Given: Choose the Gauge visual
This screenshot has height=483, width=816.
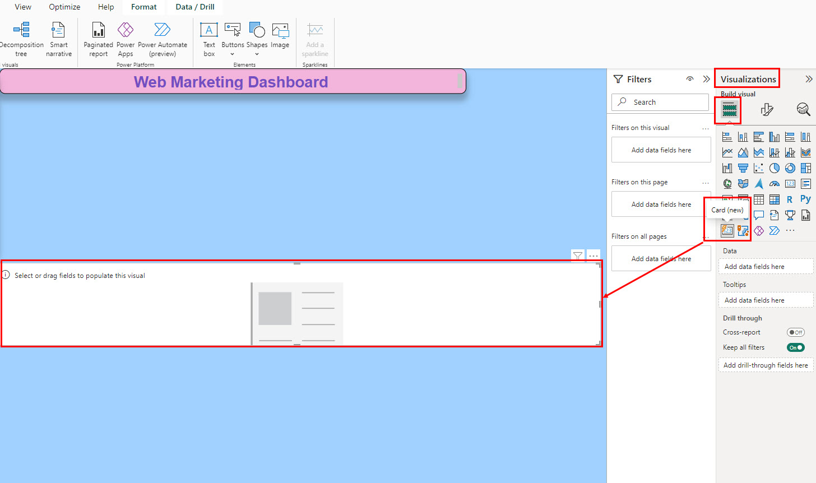Looking at the screenshot, I should [775, 184].
